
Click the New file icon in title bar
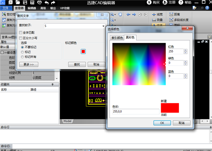[x=11, y=2]
